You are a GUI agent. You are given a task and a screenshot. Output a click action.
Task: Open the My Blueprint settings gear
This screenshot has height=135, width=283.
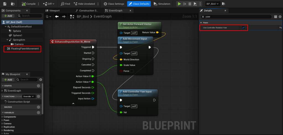click(41, 80)
